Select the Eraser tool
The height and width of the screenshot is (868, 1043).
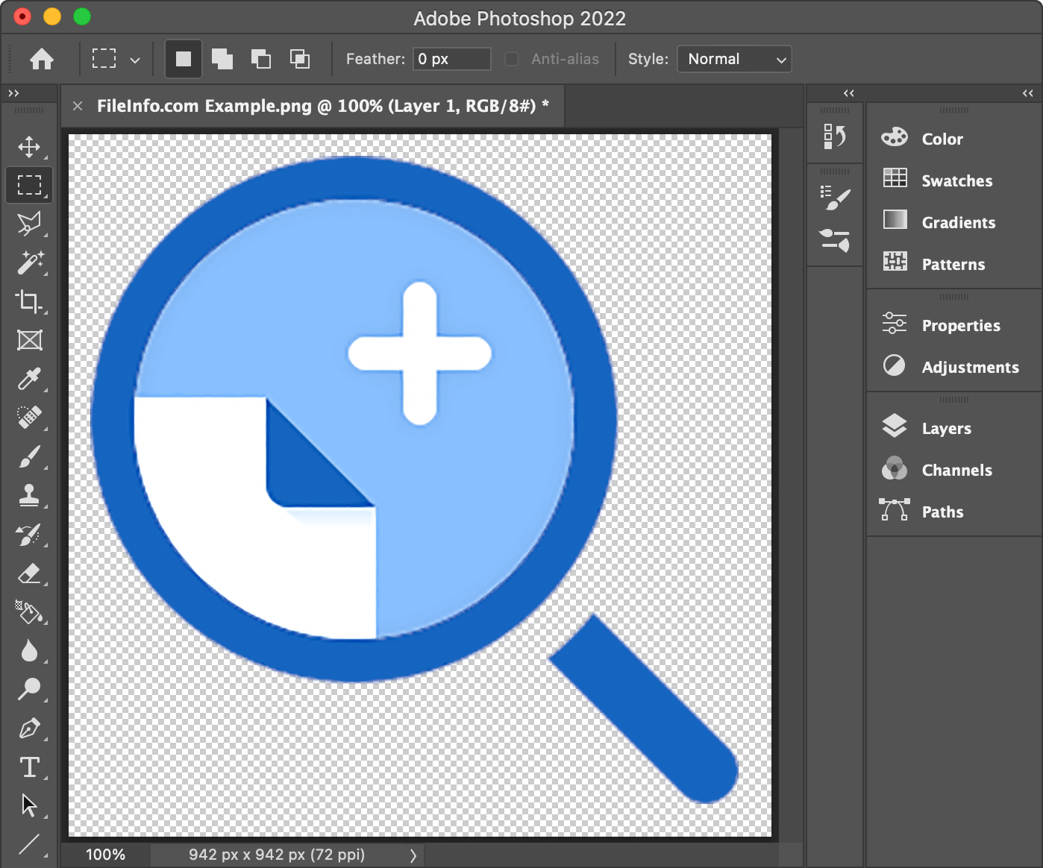(x=30, y=573)
